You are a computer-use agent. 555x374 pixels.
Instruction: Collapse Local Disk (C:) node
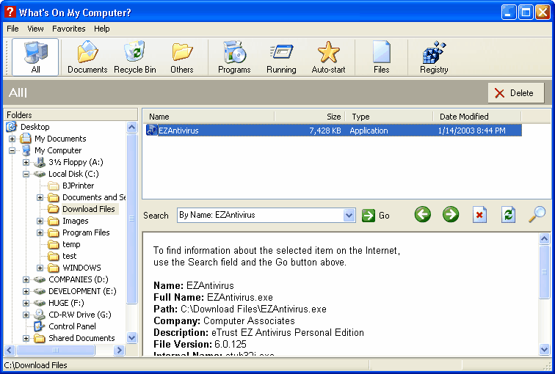click(x=26, y=174)
